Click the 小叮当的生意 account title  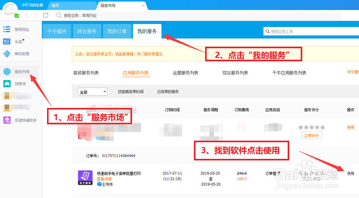click(32, 5)
